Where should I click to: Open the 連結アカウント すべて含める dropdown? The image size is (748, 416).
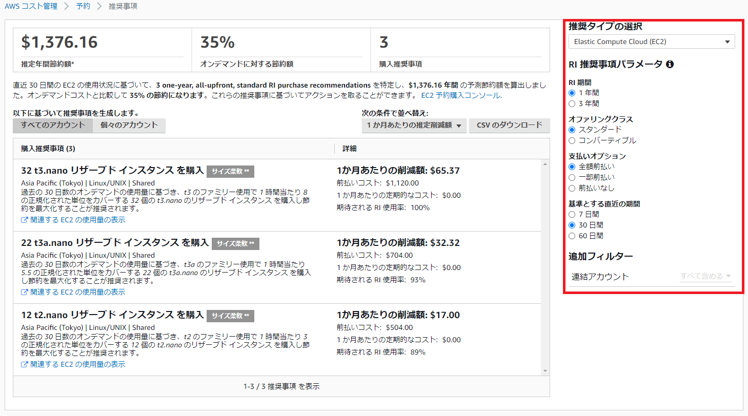(705, 277)
